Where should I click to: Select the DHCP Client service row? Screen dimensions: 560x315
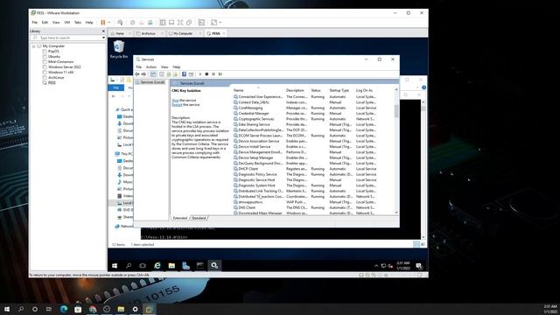coord(304,169)
